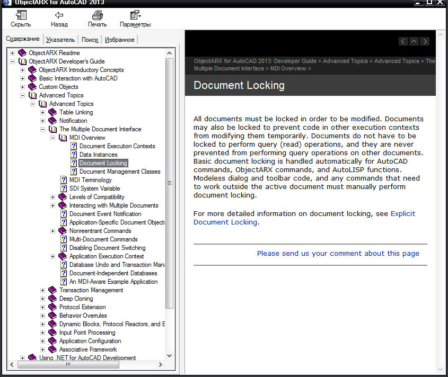Click the page icon next to Data Instances

(x=74, y=155)
